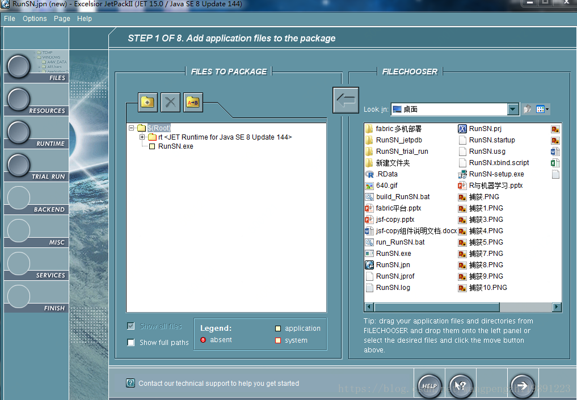Select the 捕获5.PNG image file
The image size is (577, 400).
point(481,242)
